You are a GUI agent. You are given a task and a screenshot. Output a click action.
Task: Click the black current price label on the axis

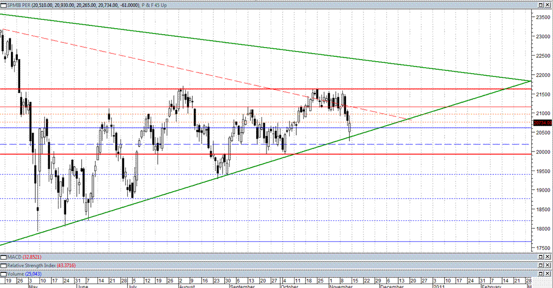[x=542, y=123]
